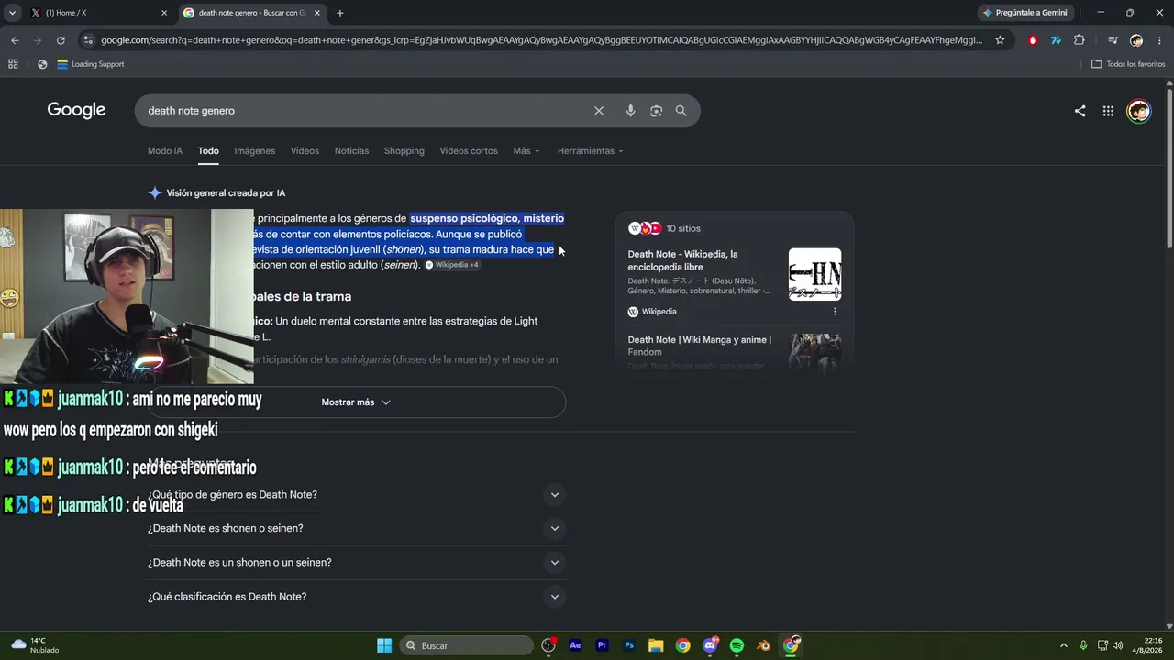Open the Más search filters dropdown
The height and width of the screenshot is (660, 1174).
(526, 151)
